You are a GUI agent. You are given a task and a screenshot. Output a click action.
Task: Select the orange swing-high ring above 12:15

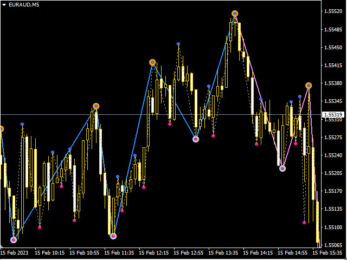point(152,62)
